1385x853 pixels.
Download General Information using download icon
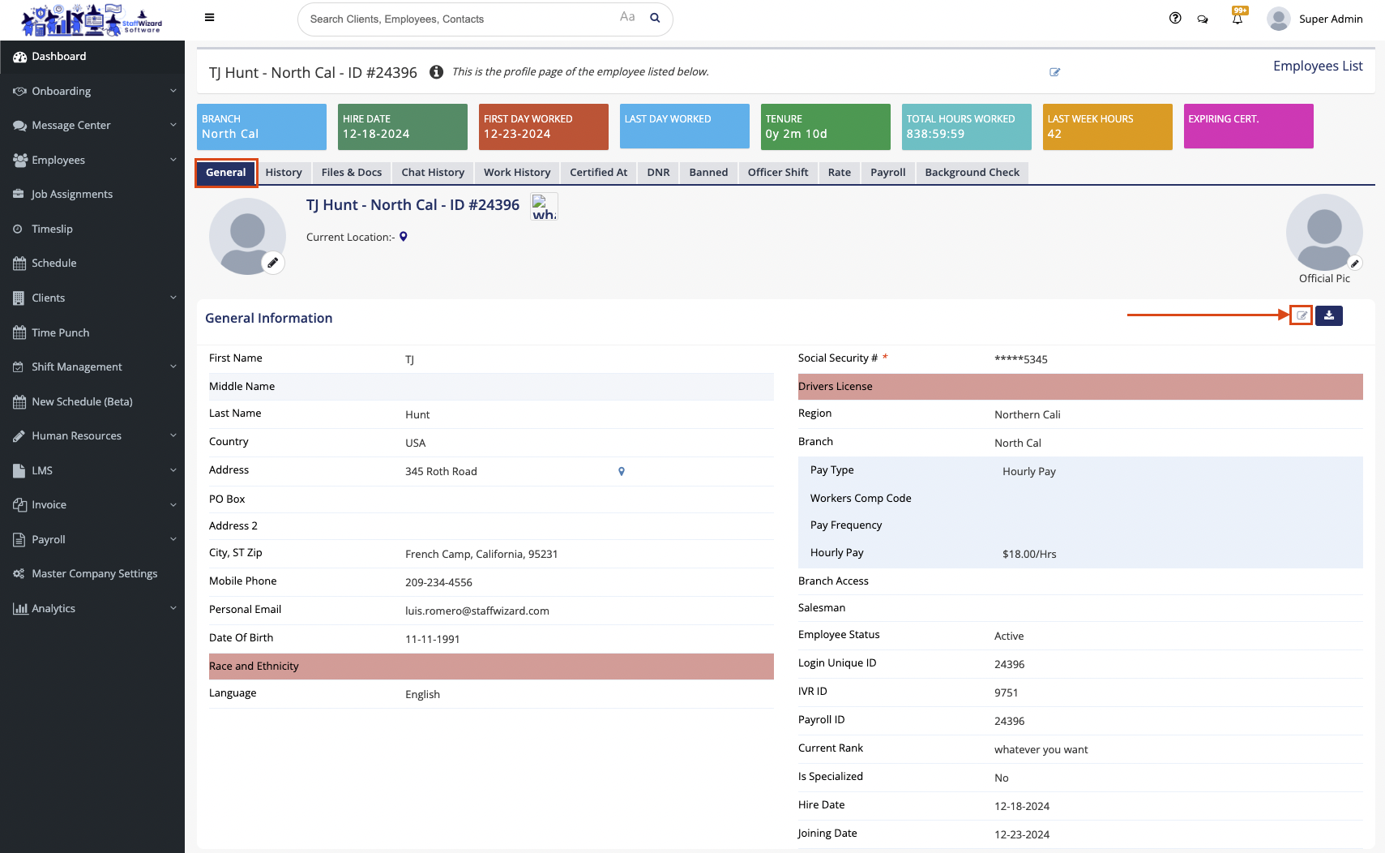(1329, 315)
